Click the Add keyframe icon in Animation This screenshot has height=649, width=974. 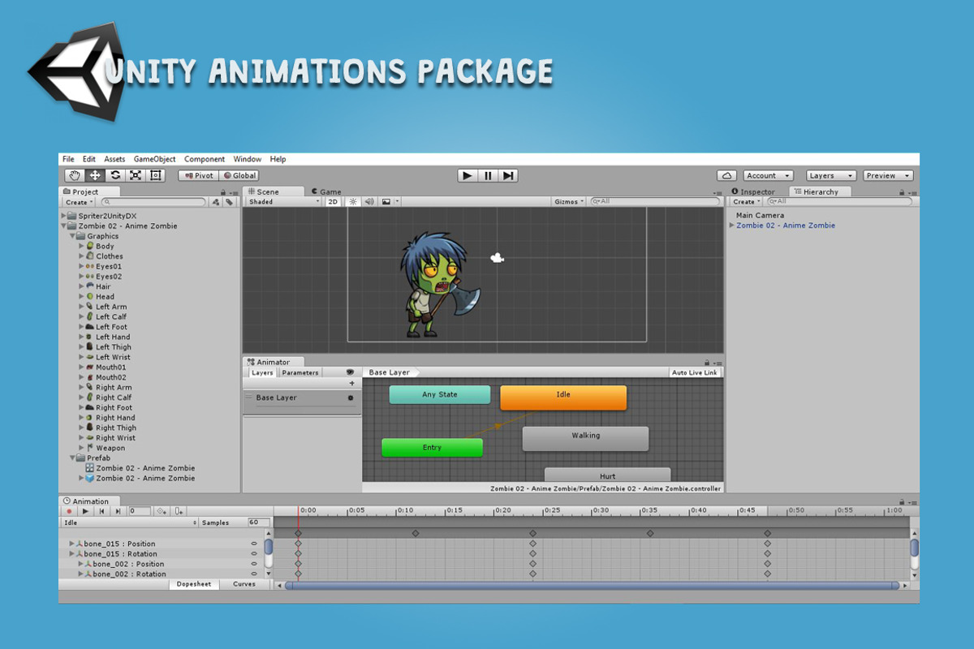[162, 511]
